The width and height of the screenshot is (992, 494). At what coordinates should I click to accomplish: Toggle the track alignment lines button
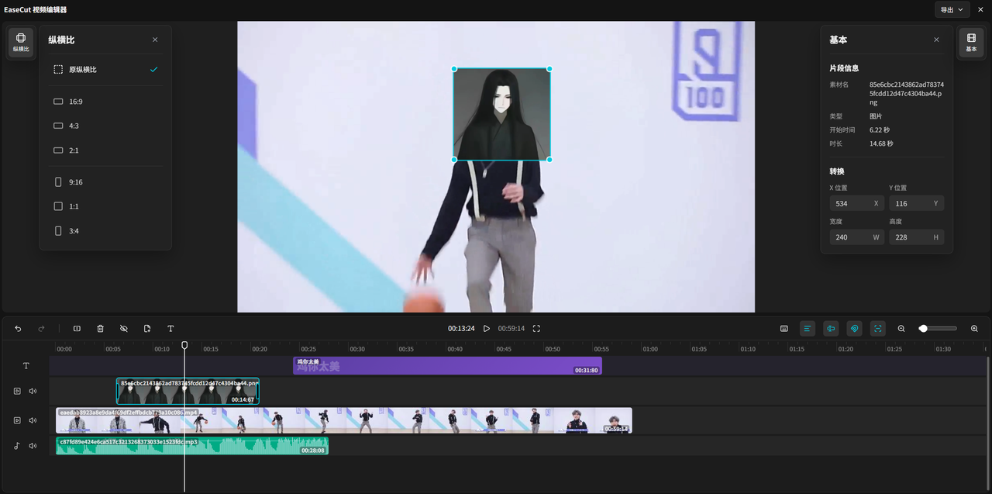click(x=808, y=329)
